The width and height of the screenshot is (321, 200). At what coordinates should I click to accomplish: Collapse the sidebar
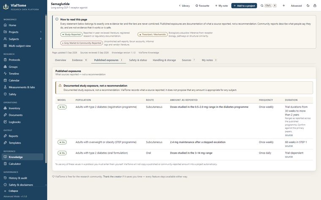11,191
